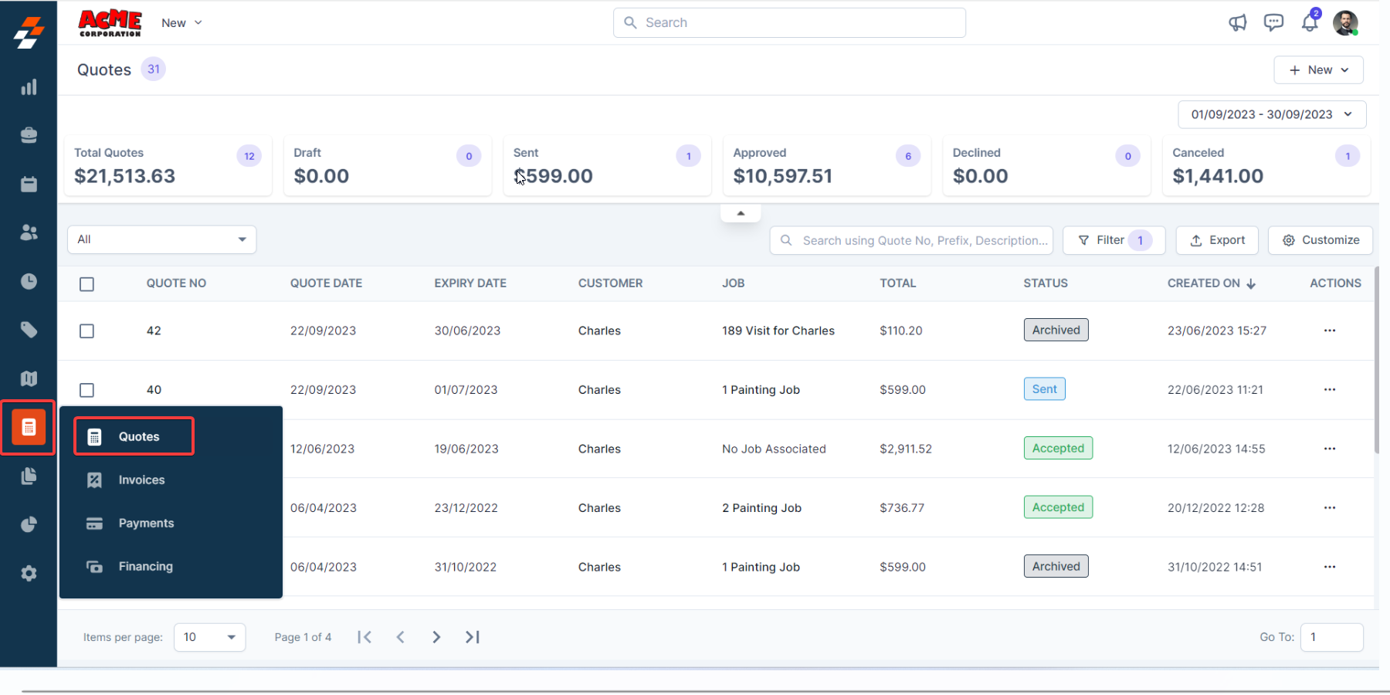The width and height of the screenshot is (1390, 695).
Task: Click the Go To page input field
Action: [x=1331, y=637]
